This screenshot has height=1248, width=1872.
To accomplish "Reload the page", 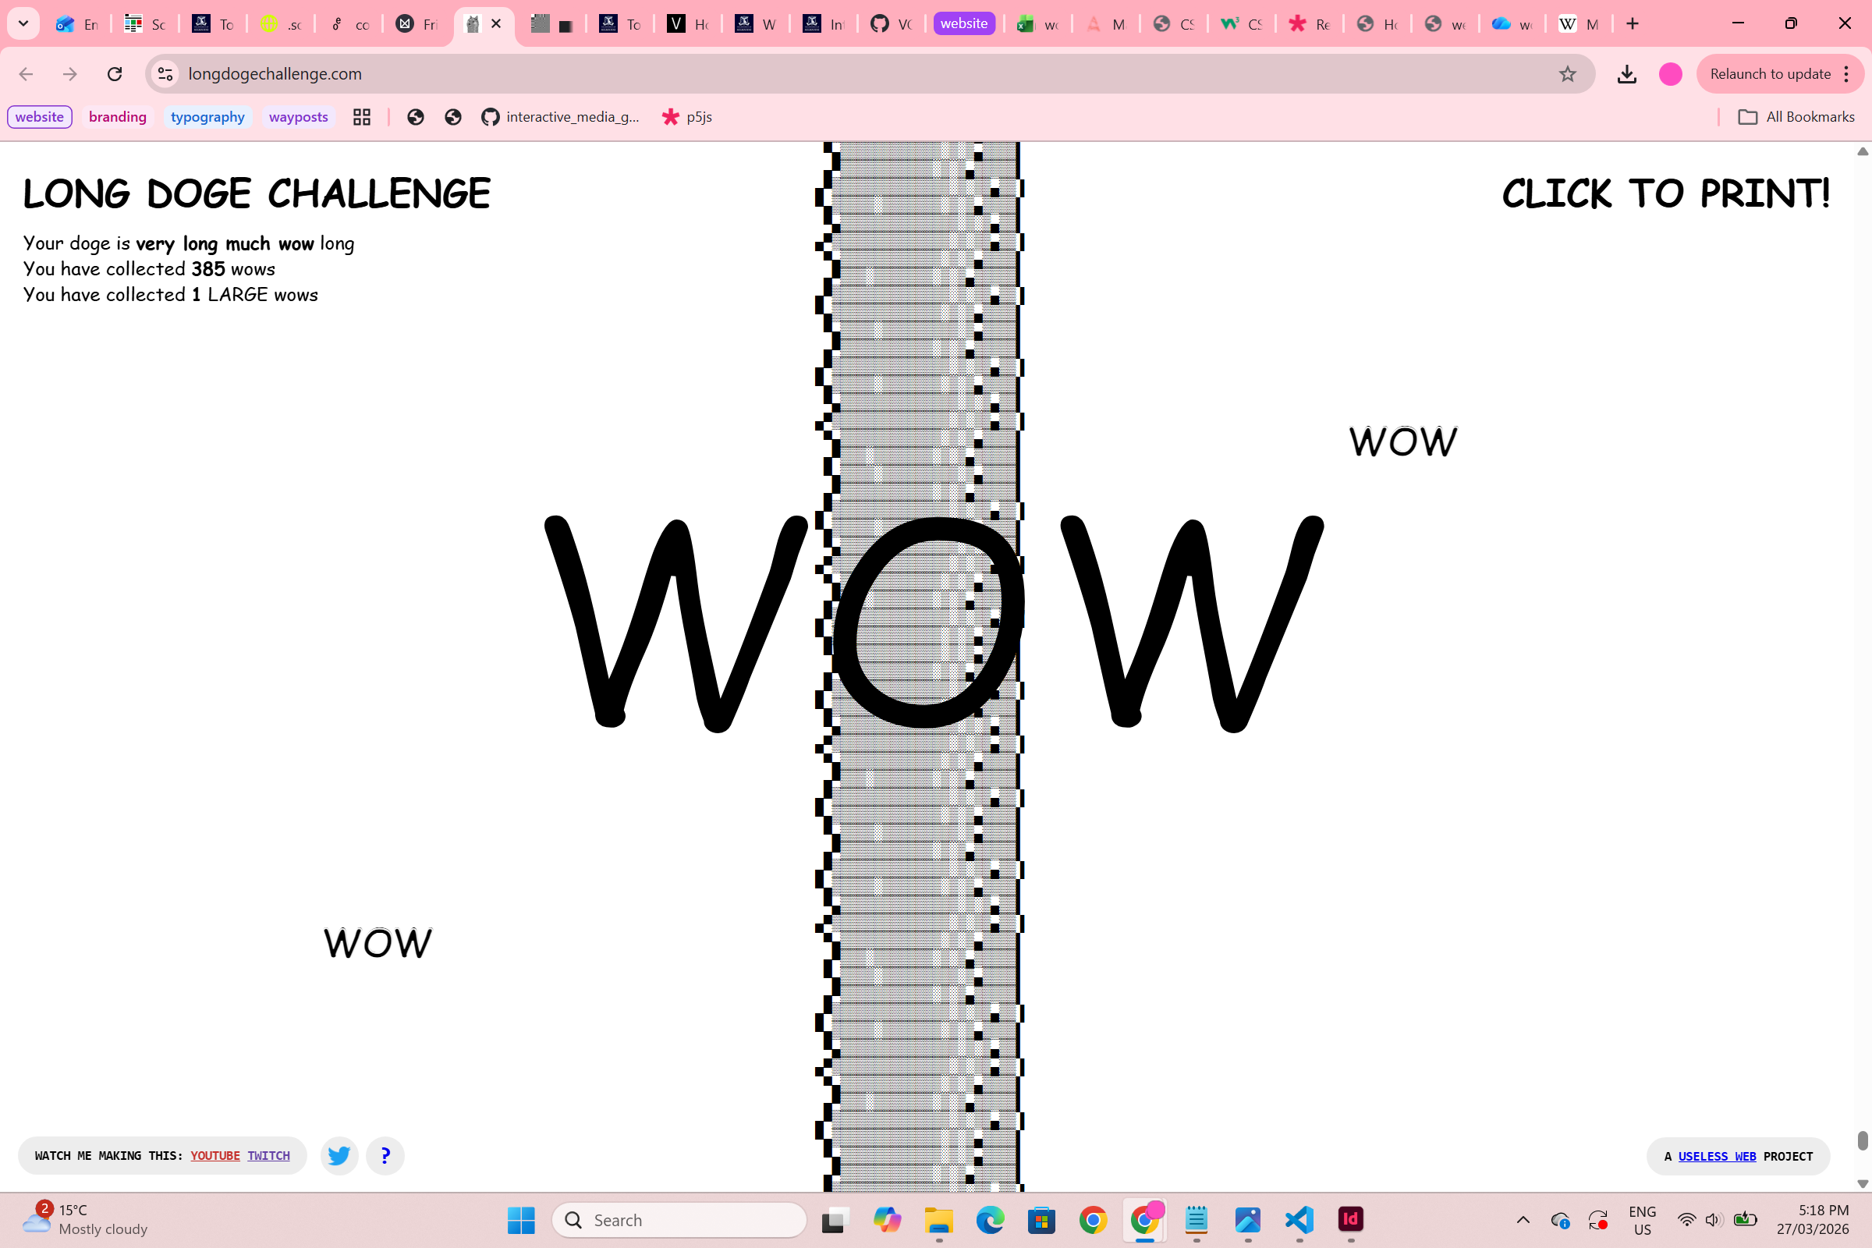I will point(115,74).
